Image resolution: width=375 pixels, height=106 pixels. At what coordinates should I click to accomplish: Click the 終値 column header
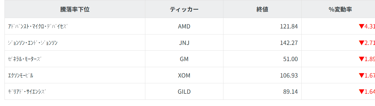(262, 9)
